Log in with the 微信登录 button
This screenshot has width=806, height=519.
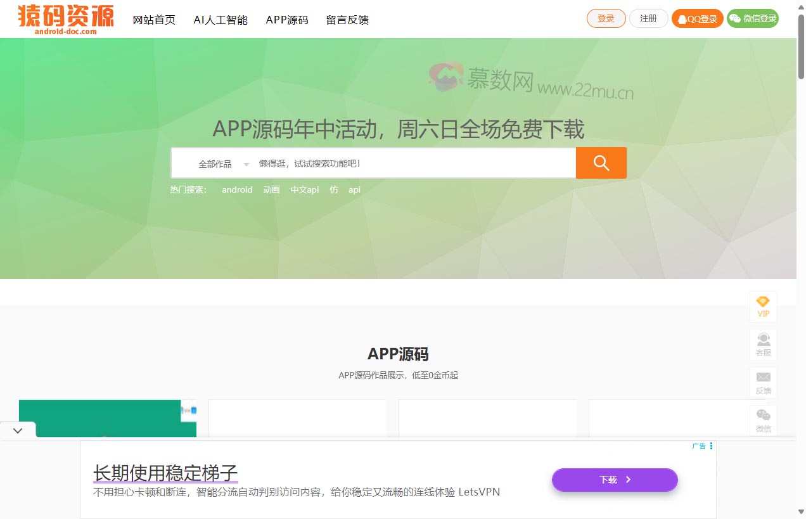pyautogui.click(x=753, y=19)
